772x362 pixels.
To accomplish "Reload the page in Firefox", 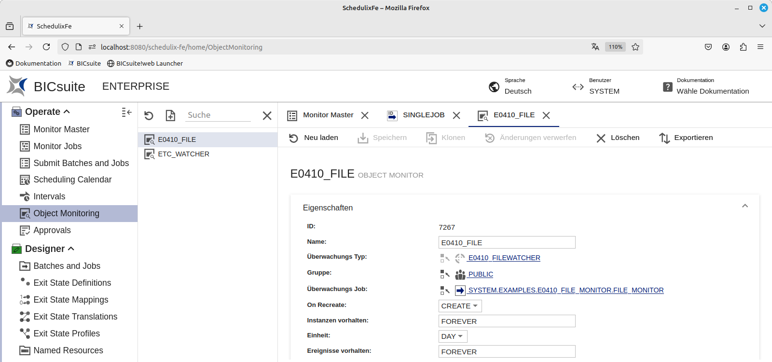I will pyautogui.click(x=46, y=47).
